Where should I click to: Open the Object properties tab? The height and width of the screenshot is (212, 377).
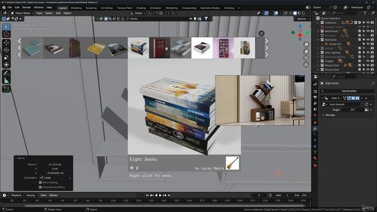315,122
